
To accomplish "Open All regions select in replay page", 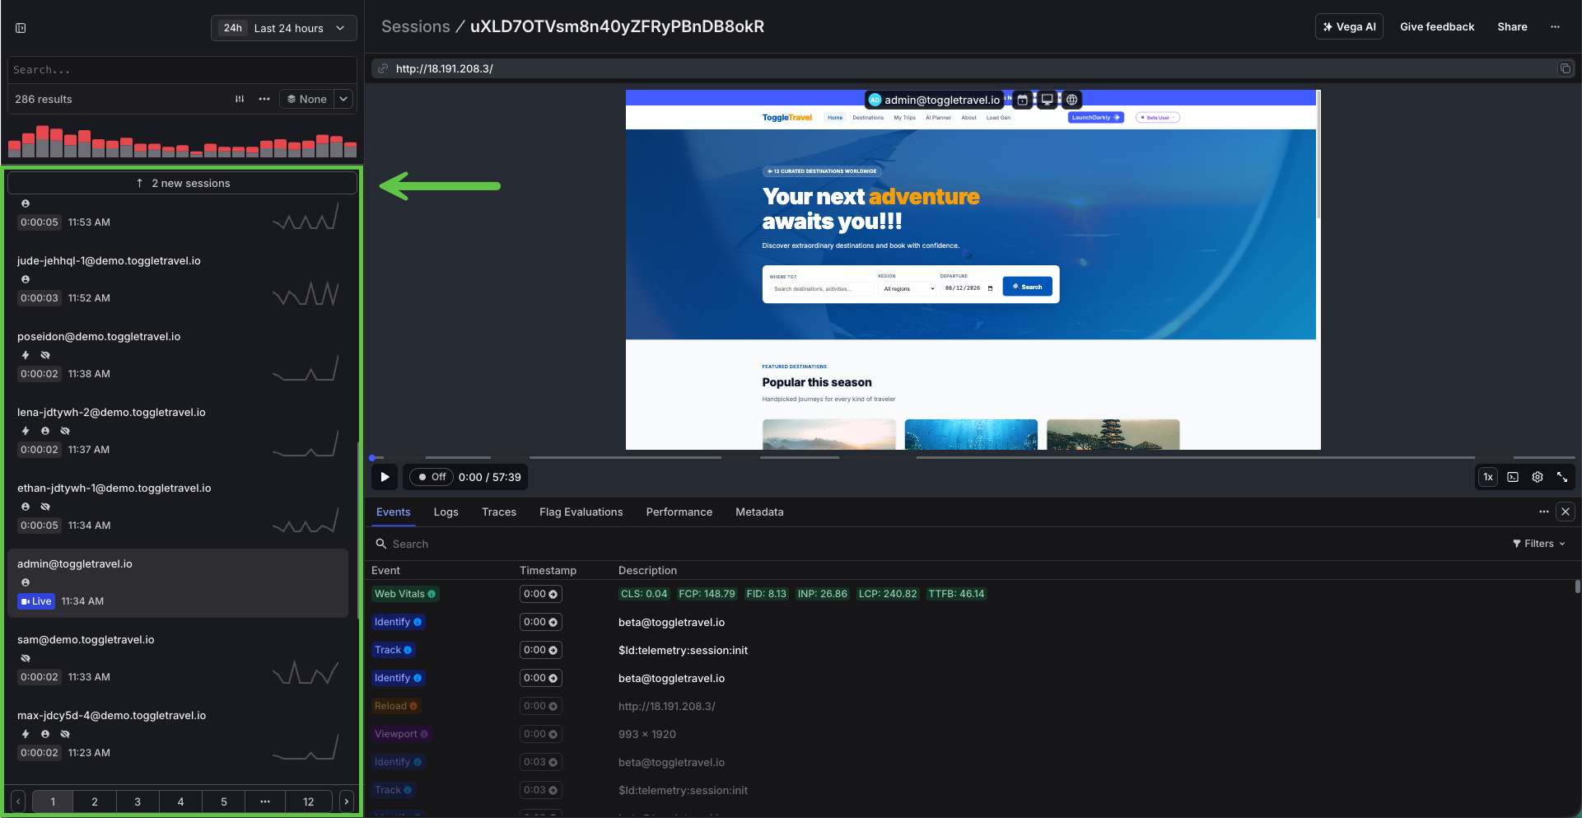I will (x=908, y=289).
